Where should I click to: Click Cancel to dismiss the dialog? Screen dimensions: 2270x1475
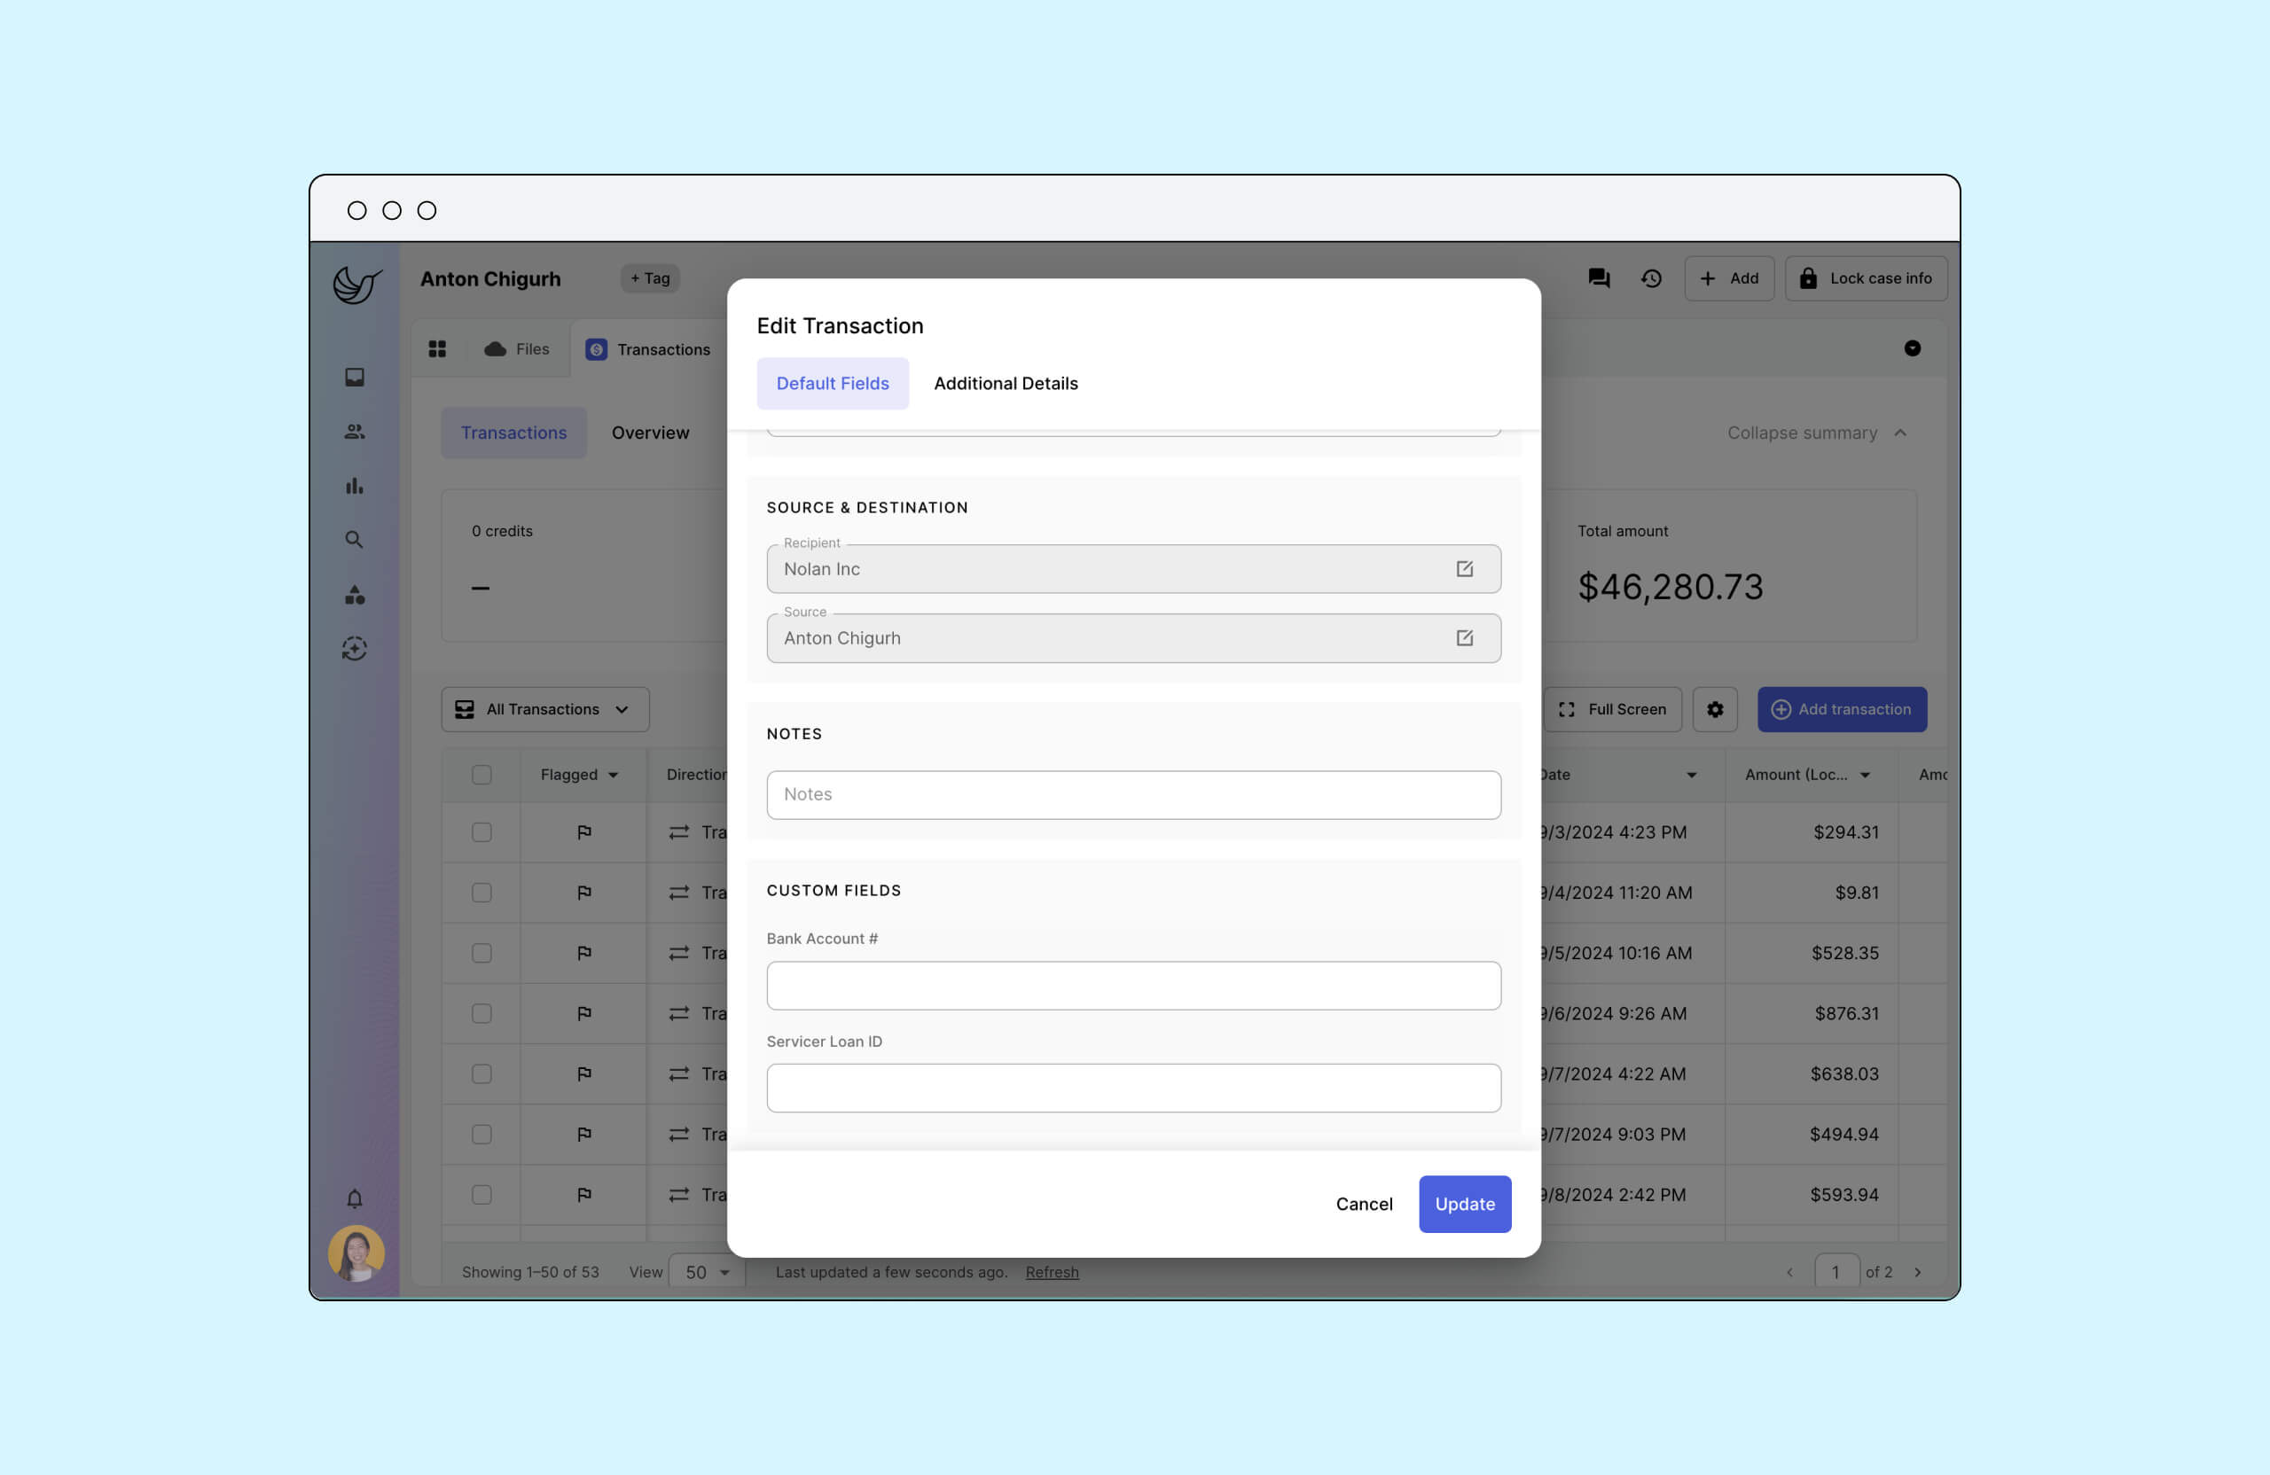coord(1363,1204)
